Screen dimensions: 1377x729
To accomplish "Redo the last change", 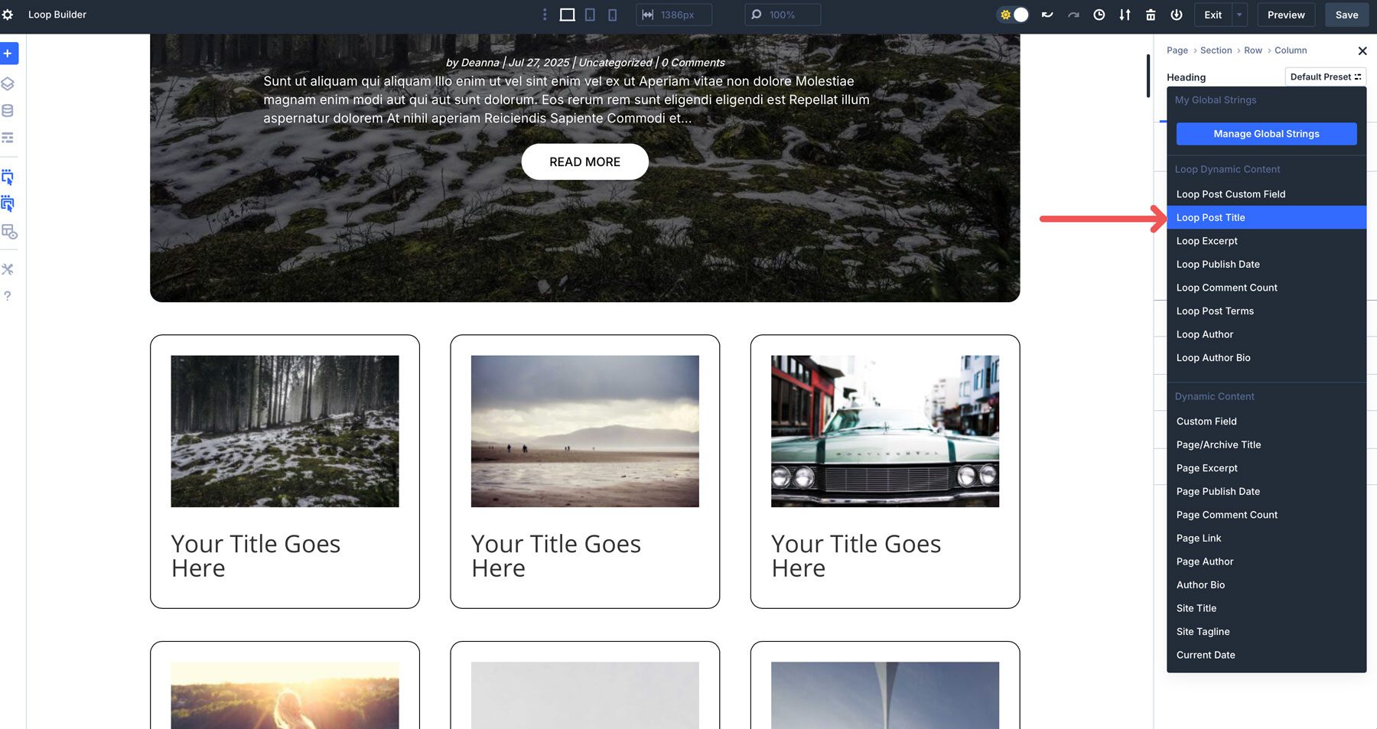I will [x=1073, y=14].
